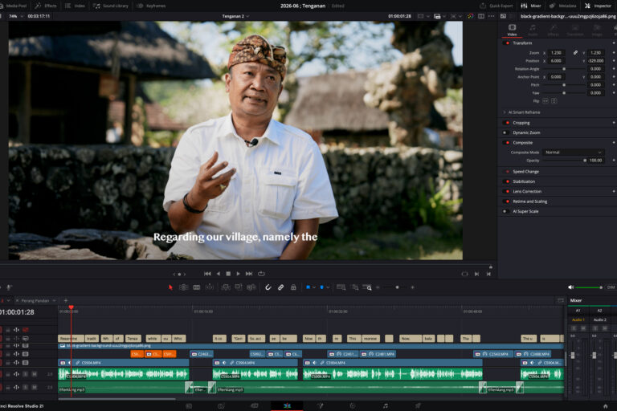Toggle the Position Lock padlock icon
This screenshot has width=617, height=411.
point(293,287)
